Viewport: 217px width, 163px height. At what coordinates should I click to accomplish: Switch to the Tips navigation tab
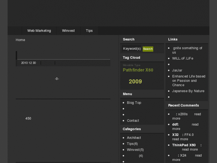pos(89,31)
